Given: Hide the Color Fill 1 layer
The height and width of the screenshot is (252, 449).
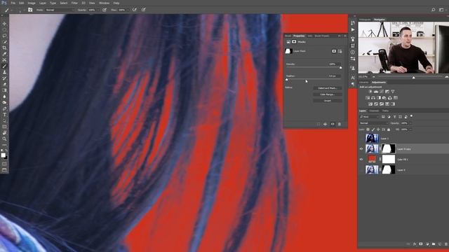Looking at the screenshot, I should click(x=361, y=160).
